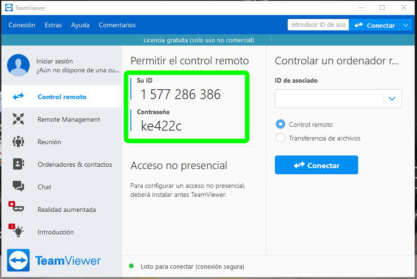Open the Ayuda menu
The width and height of the screenshot is (417, 279).
click(80, 25)
